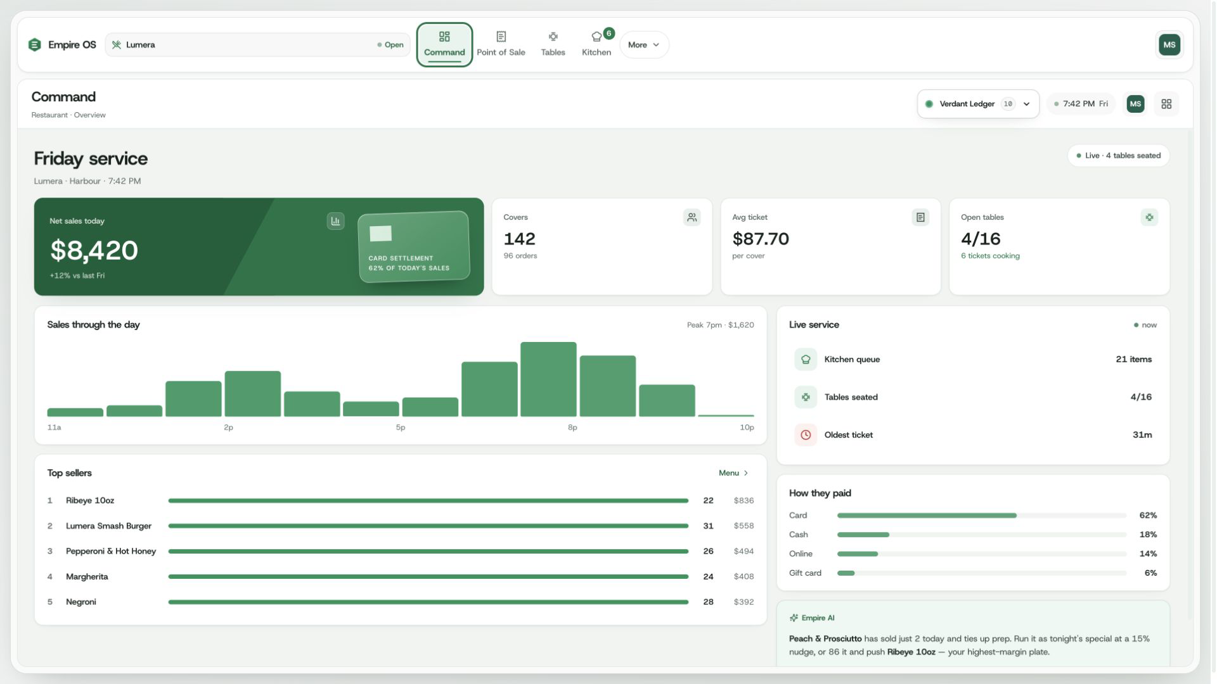Click the Oldest ticket clock icon

coord(805,435)
